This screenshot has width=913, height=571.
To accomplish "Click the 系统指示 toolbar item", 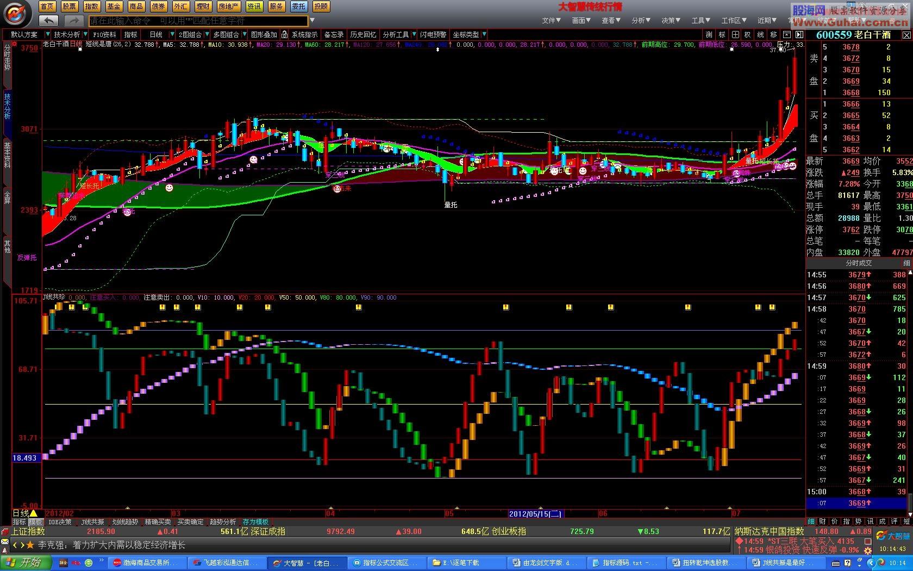I will [305, 34].
